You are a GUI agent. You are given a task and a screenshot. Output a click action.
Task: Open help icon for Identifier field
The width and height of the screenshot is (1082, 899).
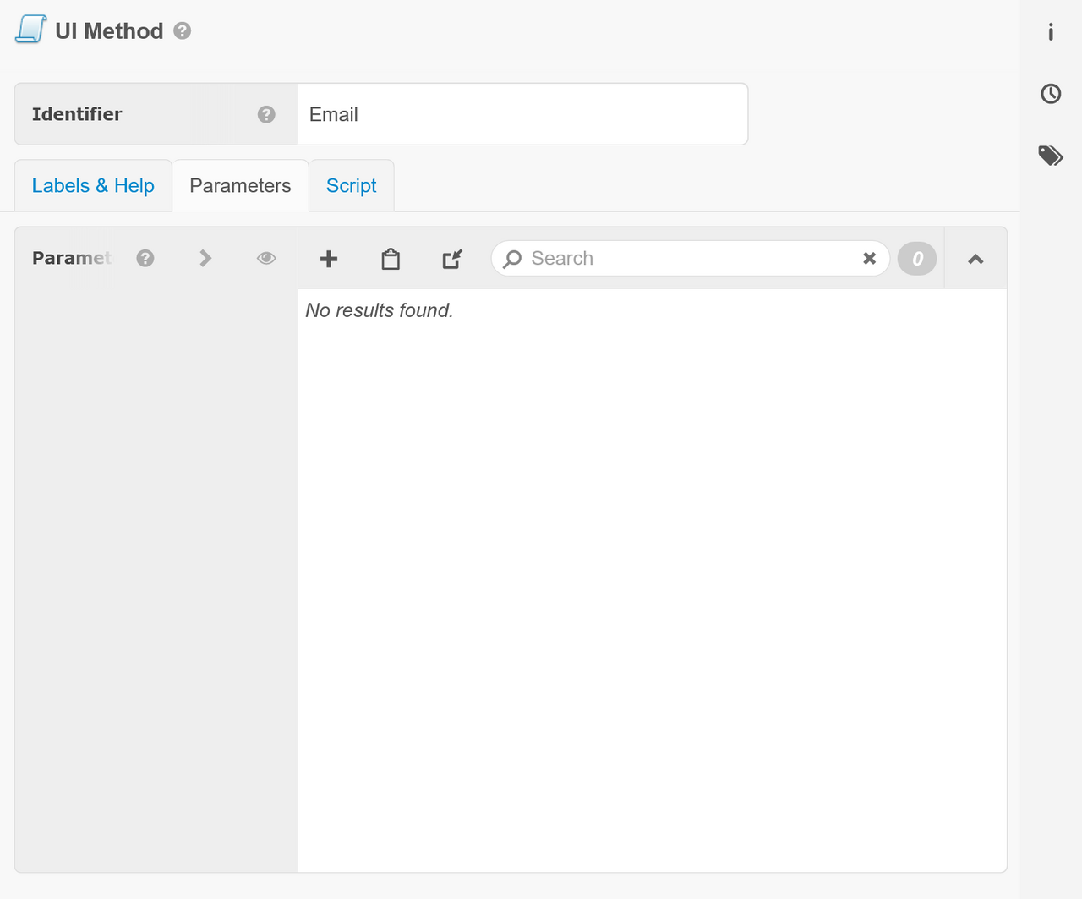point(266,114)
